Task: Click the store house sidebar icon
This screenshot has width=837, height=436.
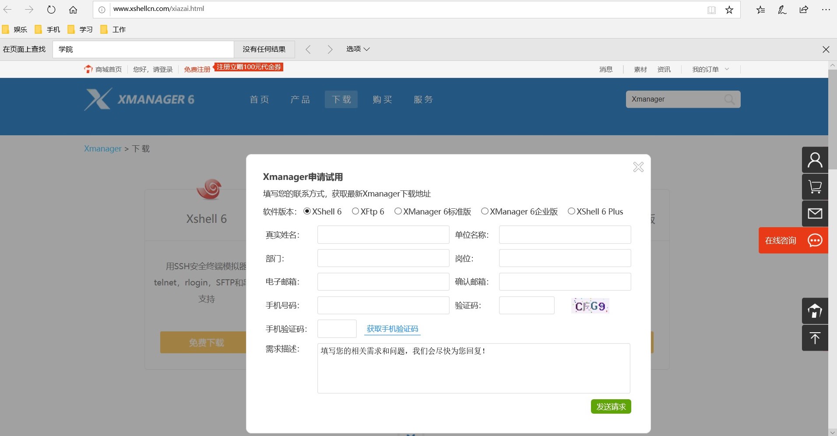Action: 815,311
